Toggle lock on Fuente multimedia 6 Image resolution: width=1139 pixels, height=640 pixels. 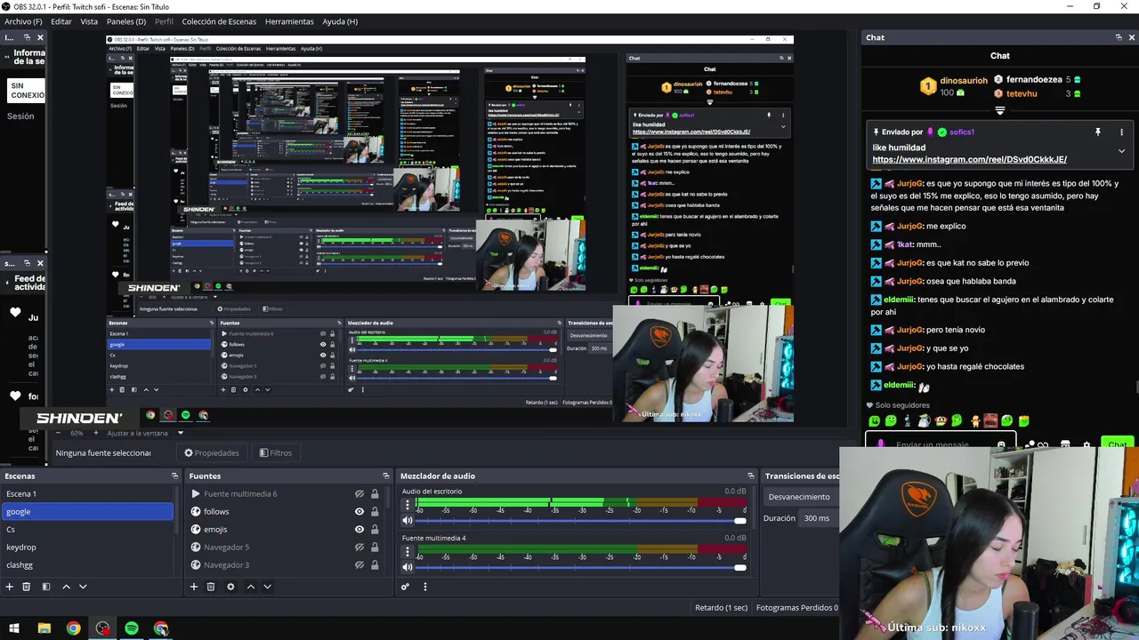tap(375, 494)
